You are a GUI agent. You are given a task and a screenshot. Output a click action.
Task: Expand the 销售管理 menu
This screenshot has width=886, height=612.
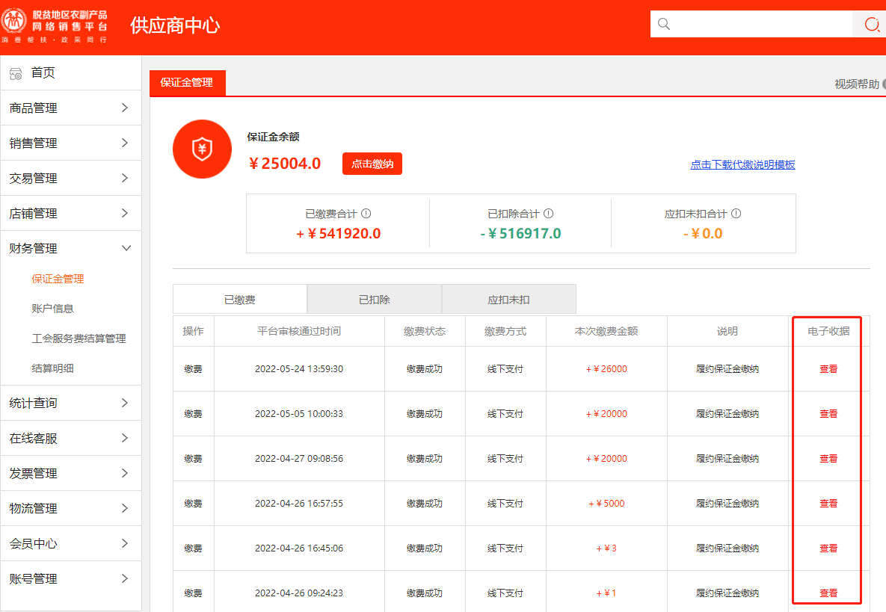point(70,143)
